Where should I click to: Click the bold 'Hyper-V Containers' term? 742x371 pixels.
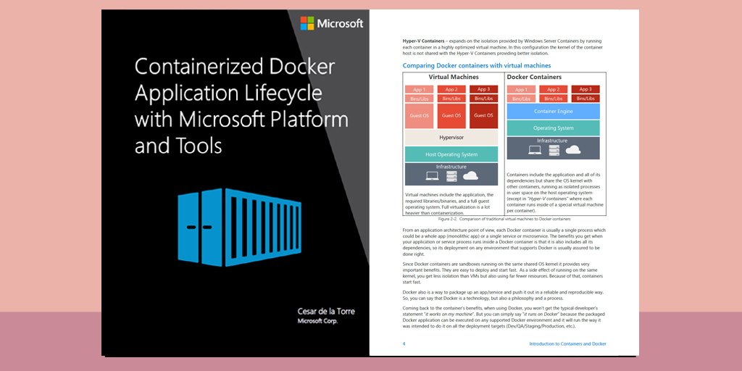point(423,41)
